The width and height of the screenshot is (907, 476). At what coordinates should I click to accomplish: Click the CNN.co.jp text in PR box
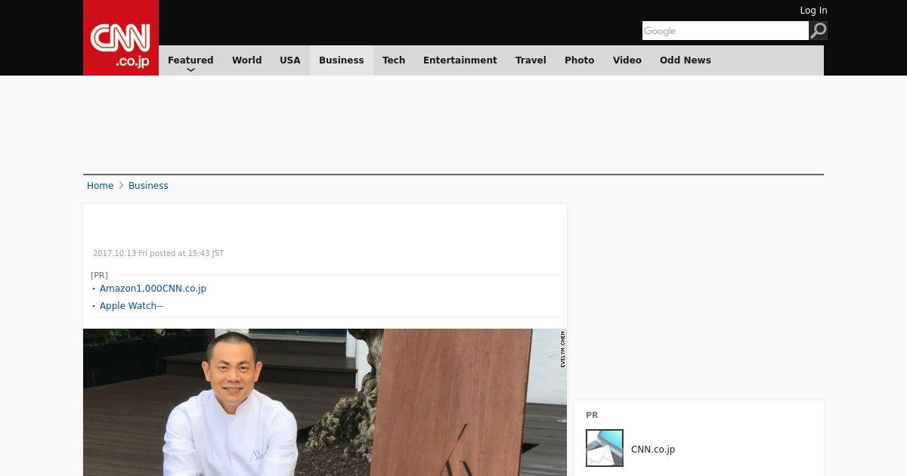[653, 450]
